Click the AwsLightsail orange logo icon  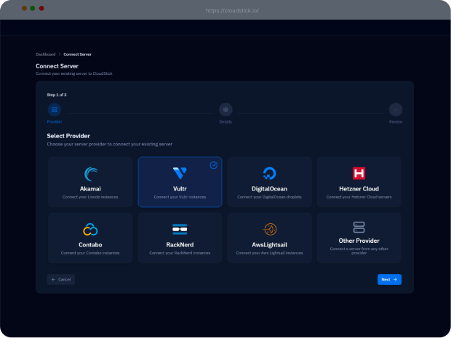pos(269,229)
